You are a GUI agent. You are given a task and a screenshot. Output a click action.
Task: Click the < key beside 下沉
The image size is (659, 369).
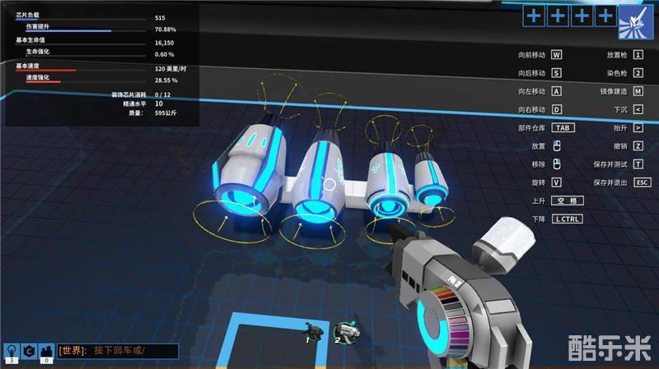tap(638, 110)
